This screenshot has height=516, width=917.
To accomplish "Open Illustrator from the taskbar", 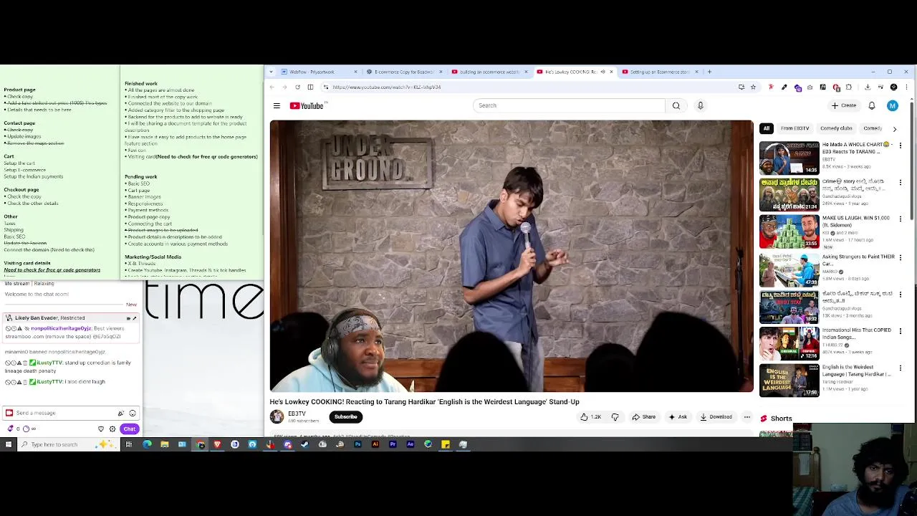I will 375,444.
